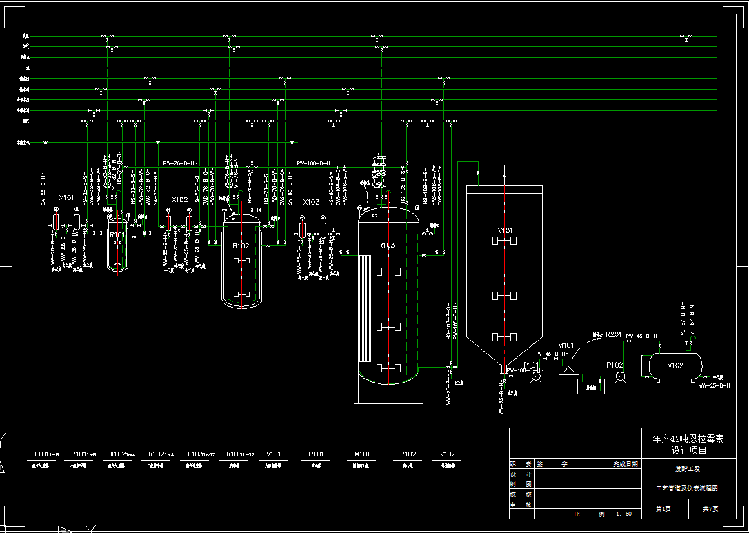Click the 签字 header cell
This screenshot has width=749, height=533.
[x=552, y=464]
